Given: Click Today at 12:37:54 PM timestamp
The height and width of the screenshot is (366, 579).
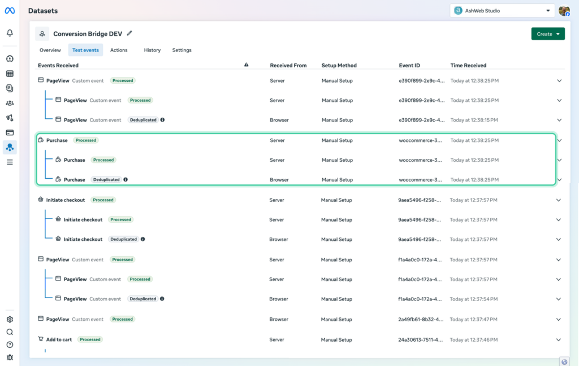Looking at the screenshot, I should [x=473, y=299].
